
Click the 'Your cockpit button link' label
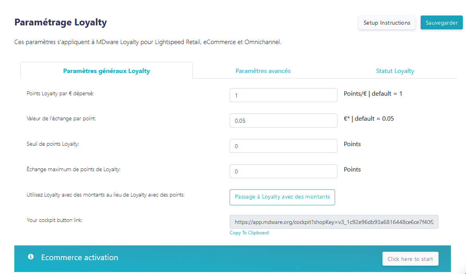coord(55,220)
